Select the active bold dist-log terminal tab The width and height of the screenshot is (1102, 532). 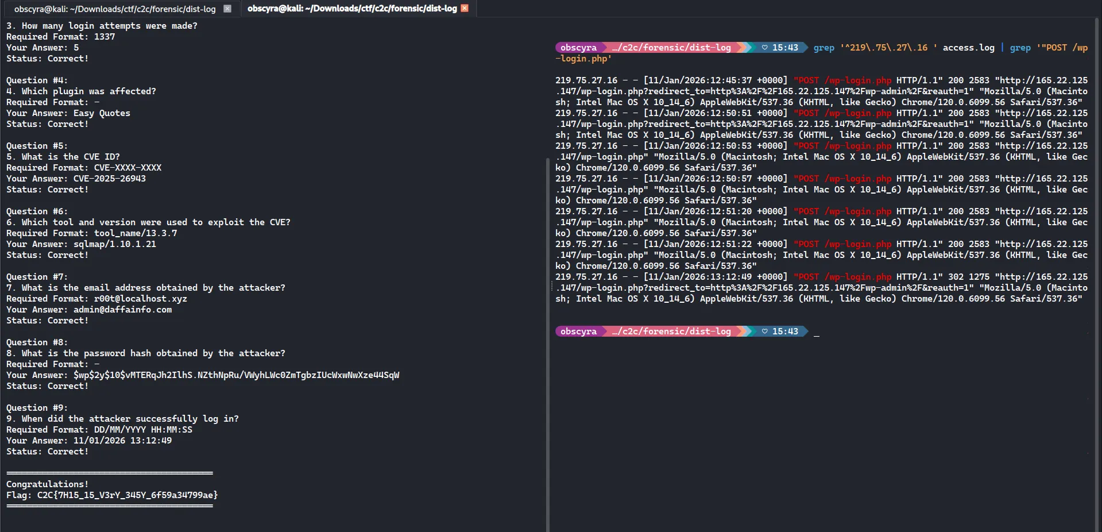pos(351,9)
